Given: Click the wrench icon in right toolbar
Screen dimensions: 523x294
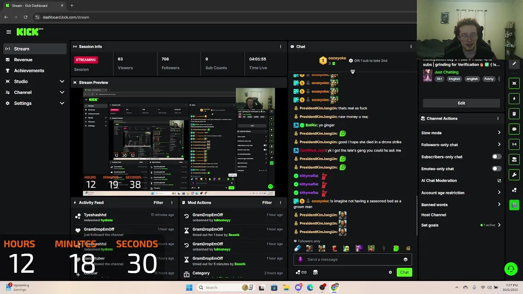Looking at the screenshot, I should pos(514,175).
